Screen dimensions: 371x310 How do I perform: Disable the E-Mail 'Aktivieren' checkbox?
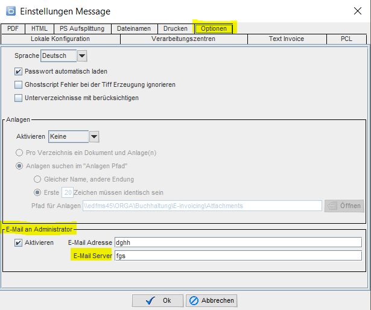click(19, 242)
